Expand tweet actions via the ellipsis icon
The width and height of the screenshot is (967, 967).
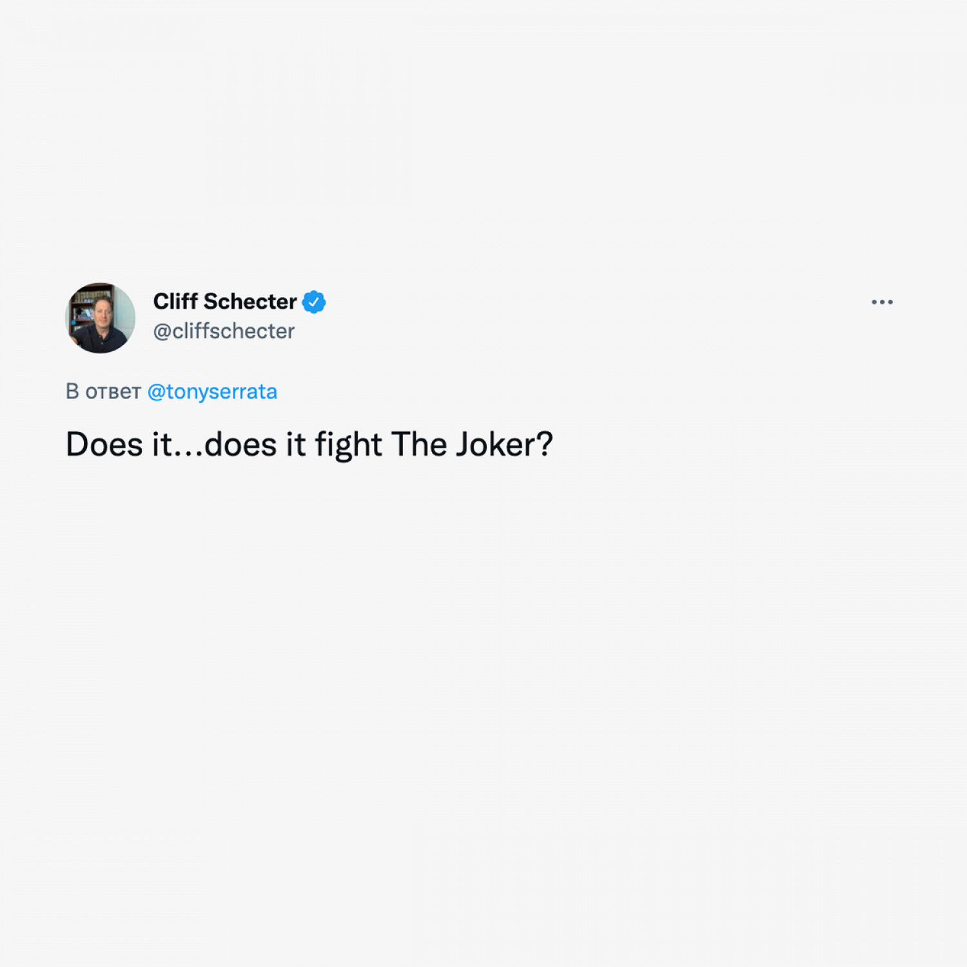pos(882,302)
